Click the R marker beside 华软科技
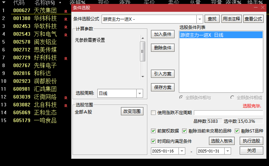 (66, 27)
